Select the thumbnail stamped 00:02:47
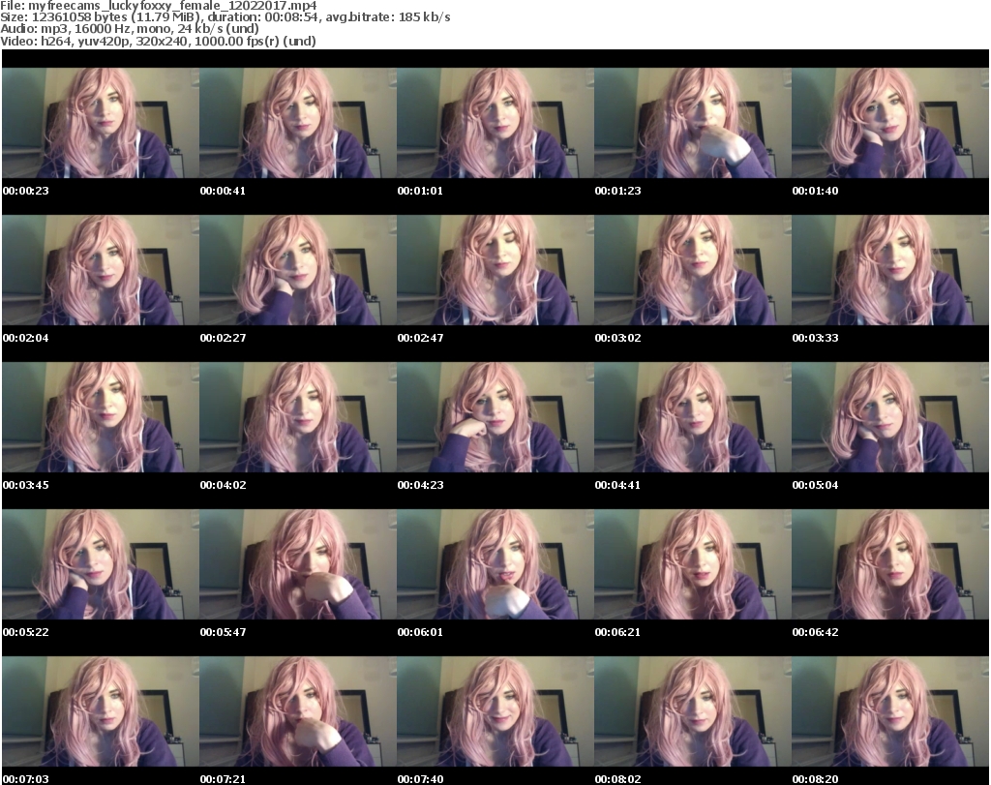This screenshot has height=785, width=991. click(495, 270)
